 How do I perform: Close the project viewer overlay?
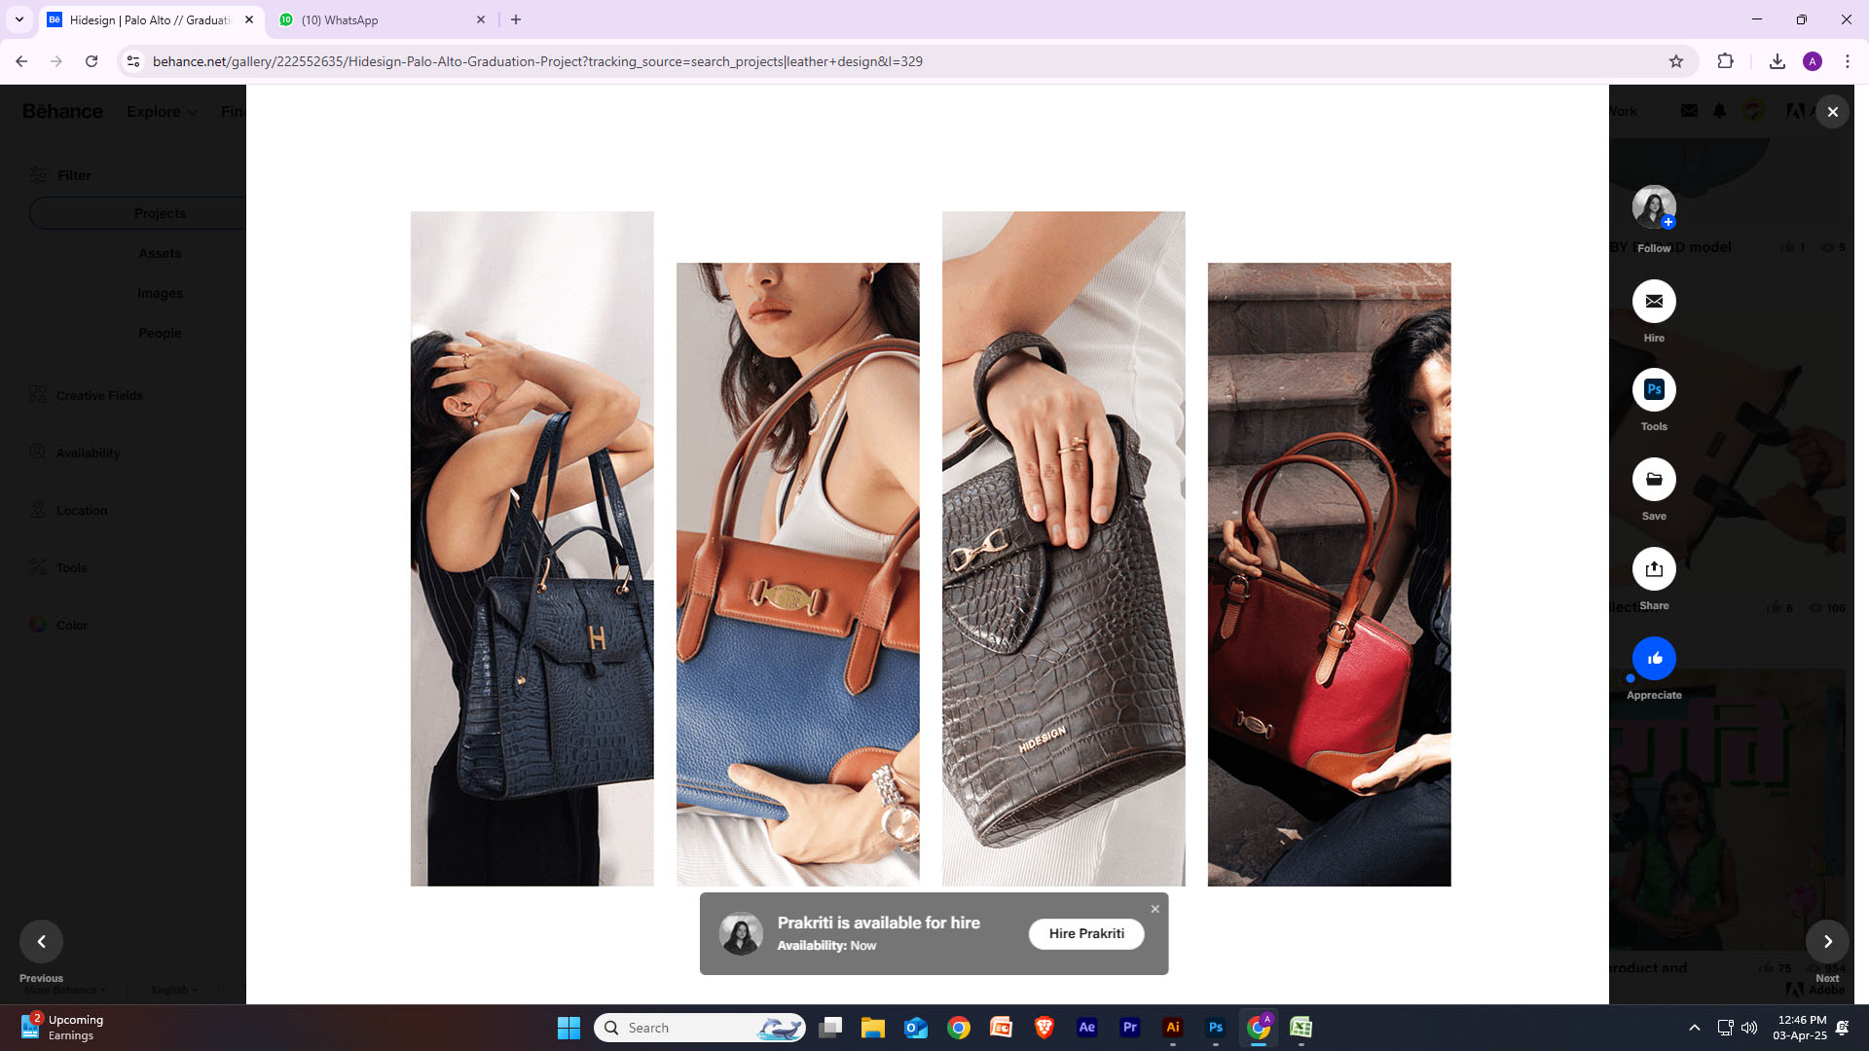tap(1832, 112)
